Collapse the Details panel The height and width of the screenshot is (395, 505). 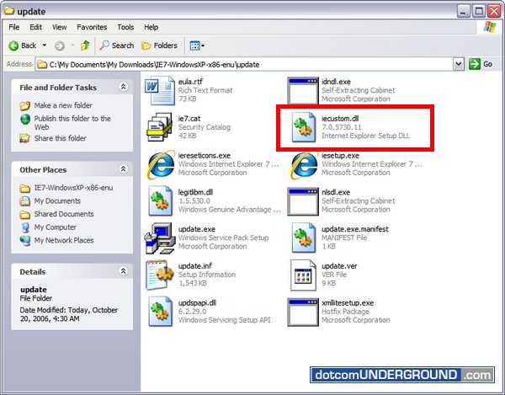(124, 271)
